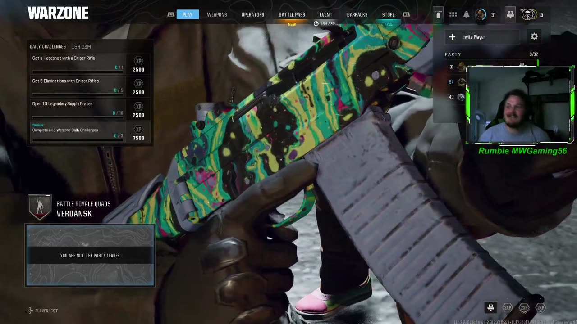The image size is (577, 324).
Task: Activate the first 2XP token
Action: click(x=508, y=308)
